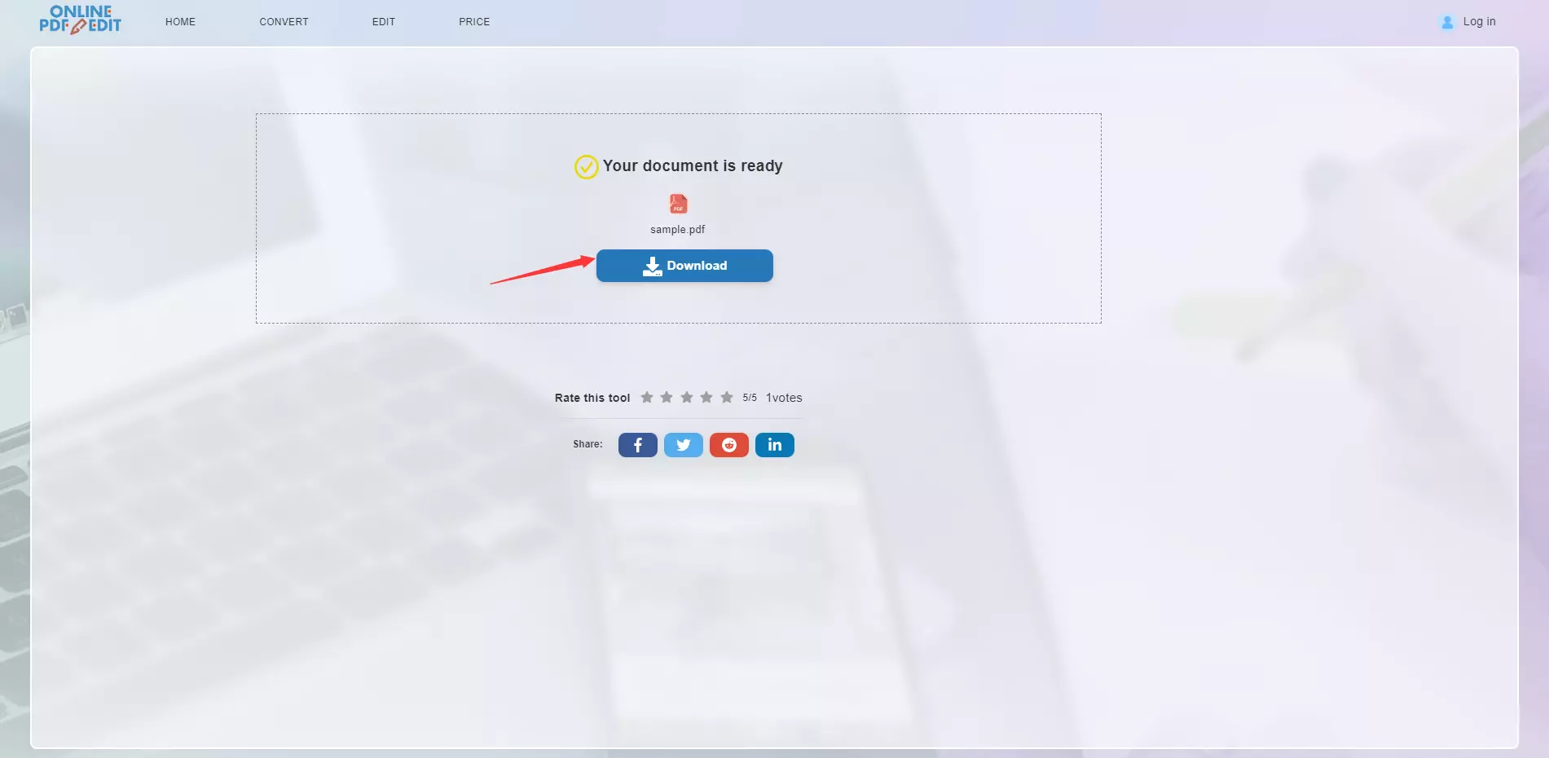The image size is (1549, 758).
Task: Click the "Your document is ready" heading
Action: point(693,166)
